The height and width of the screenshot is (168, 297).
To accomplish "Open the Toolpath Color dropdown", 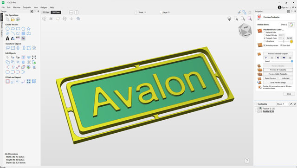I will tap(284, 38).
